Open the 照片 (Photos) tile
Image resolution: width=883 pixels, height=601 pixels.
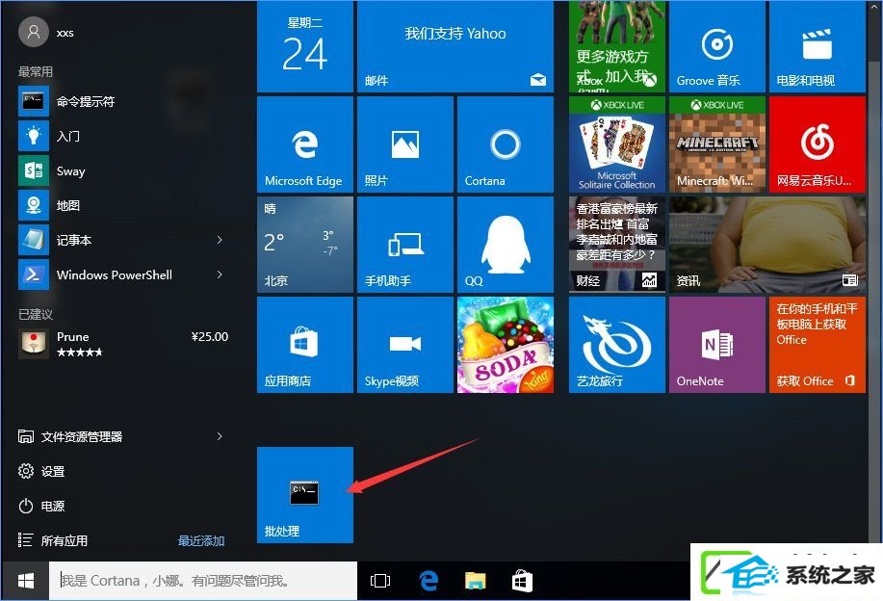[x=404, y=144]
